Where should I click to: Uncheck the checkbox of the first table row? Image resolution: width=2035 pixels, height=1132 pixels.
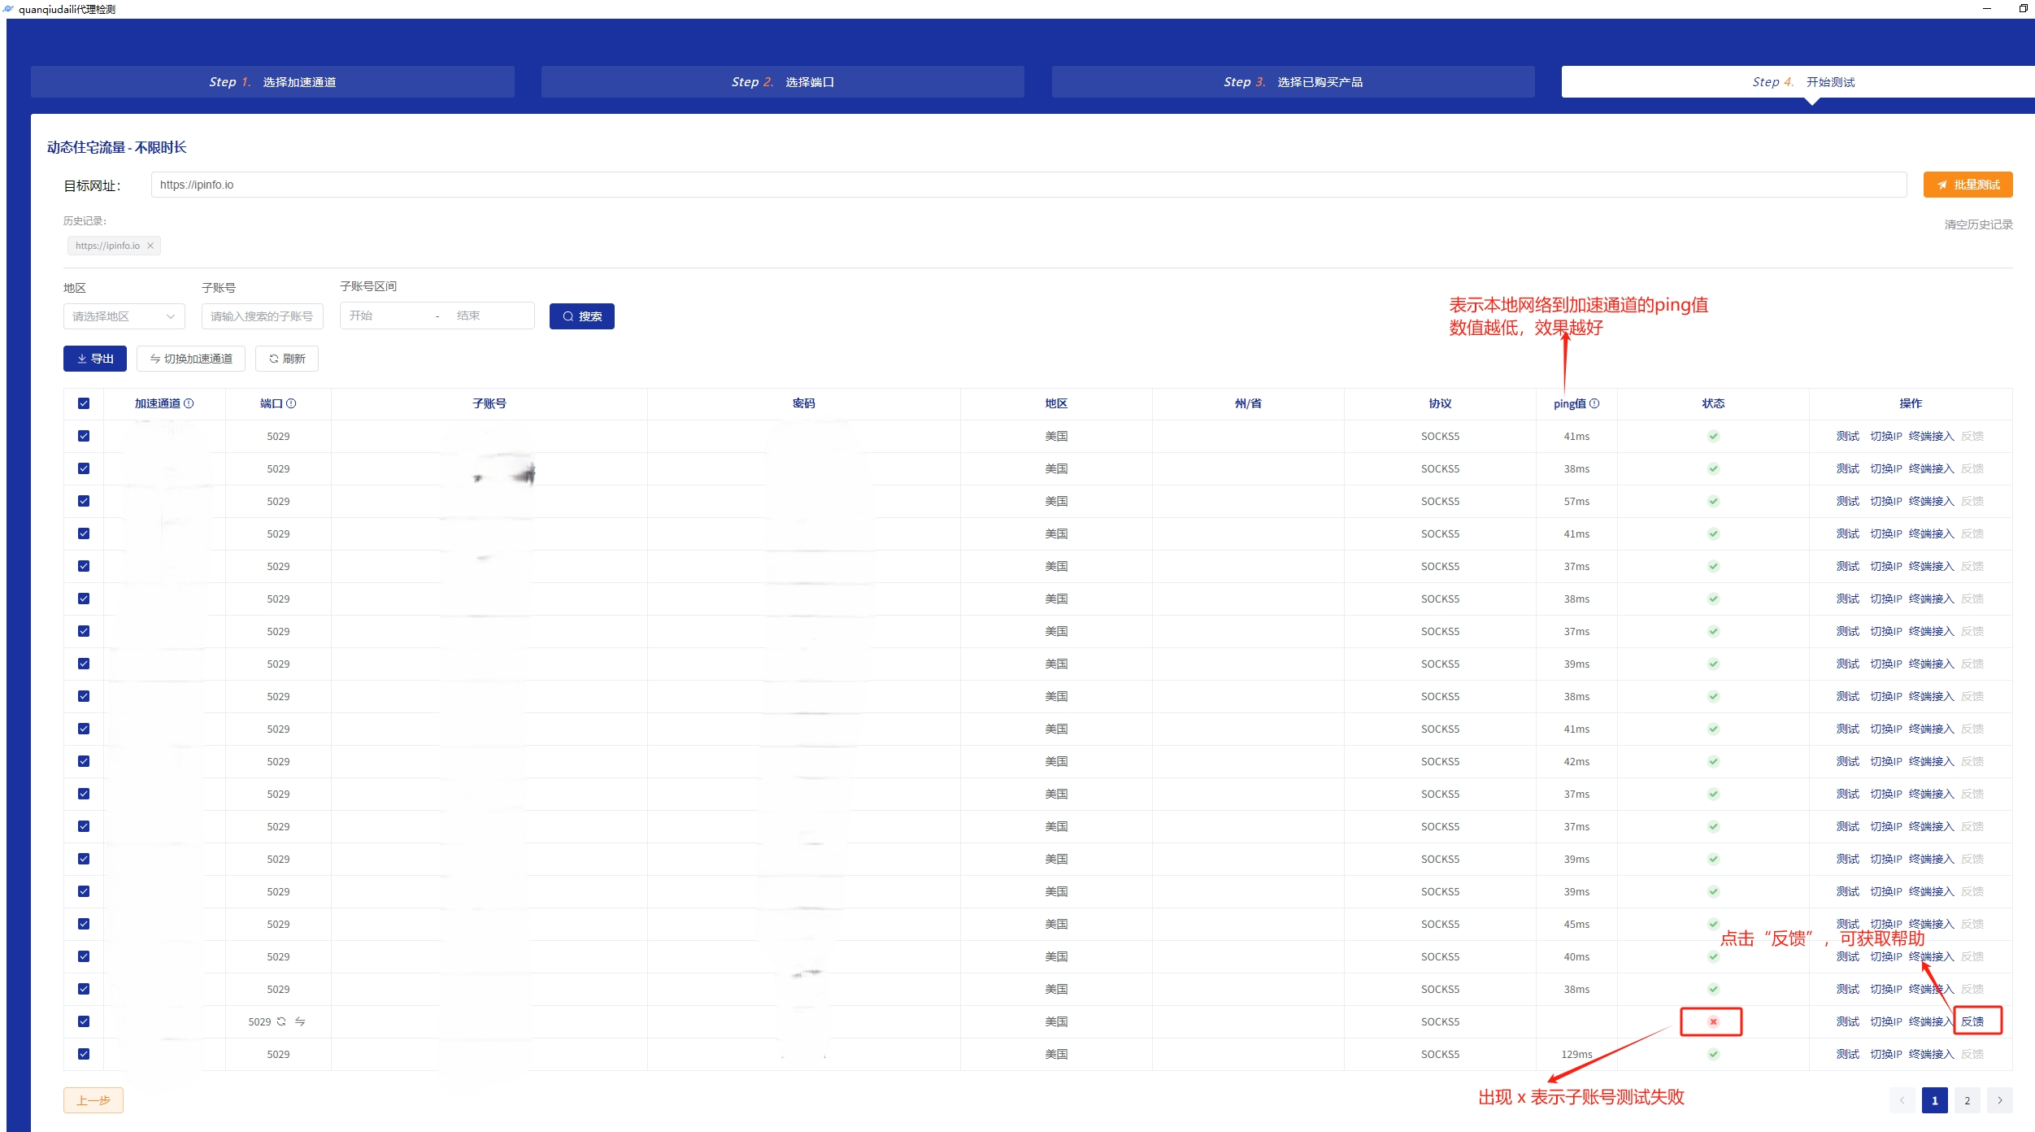pyautogui.click(x=84, y=436)
